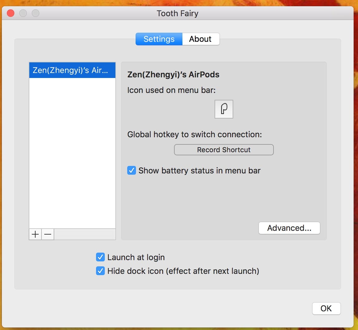Click the Zen(Zhengyi)'s AirPods heading

point(173,75)
